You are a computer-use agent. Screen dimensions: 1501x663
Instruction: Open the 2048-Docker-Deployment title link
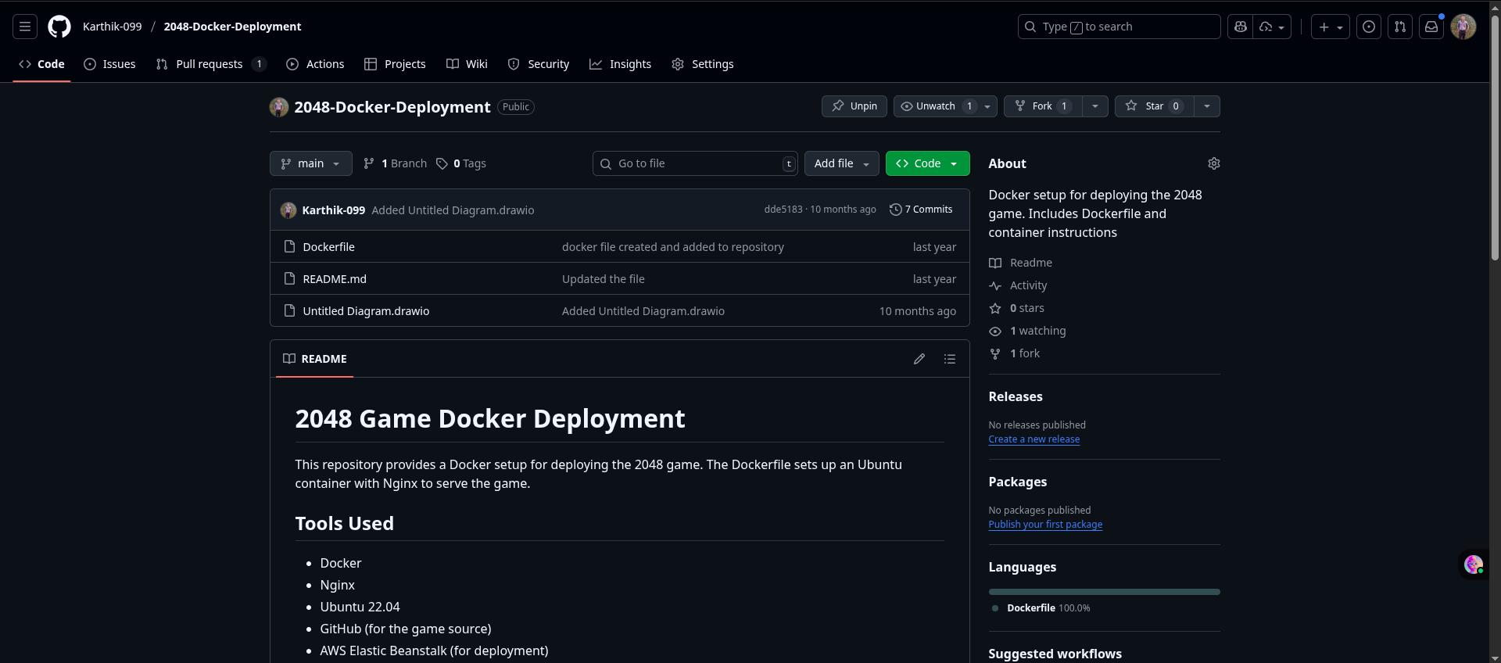point(392,107)
